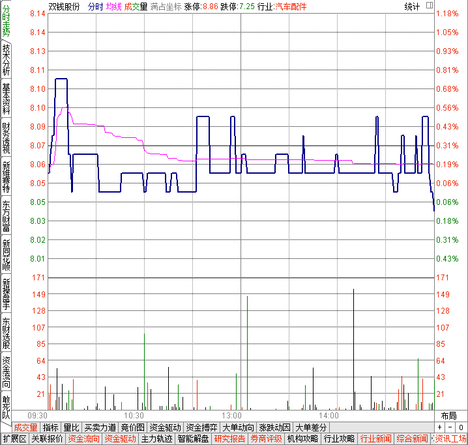Open the 统计 statistics option
This screenshot has width=468, height=445.
412,7
